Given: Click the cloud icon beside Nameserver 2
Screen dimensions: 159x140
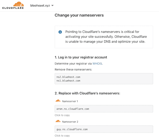Looking at the screenshot, I should (x=58, y=121).
